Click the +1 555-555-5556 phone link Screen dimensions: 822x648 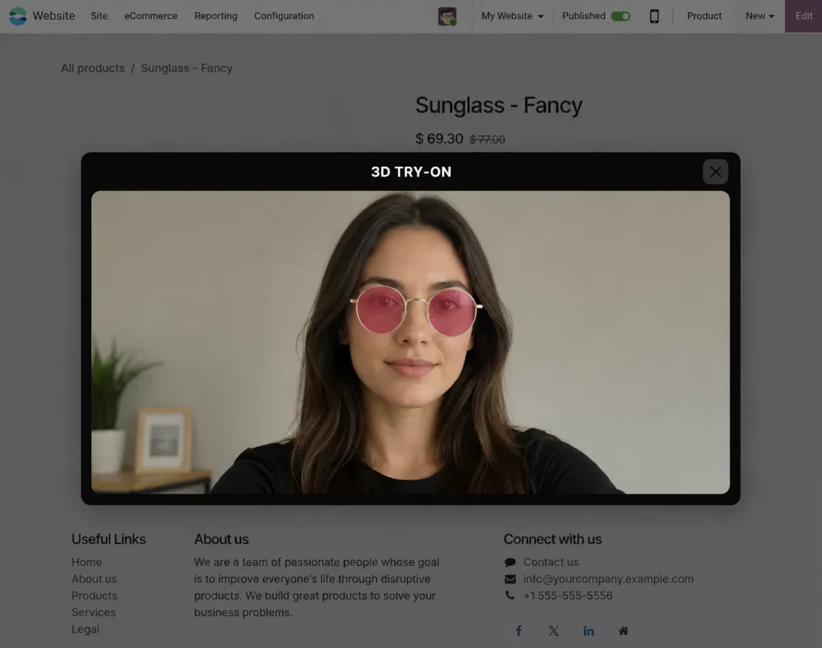pos(568,595)
